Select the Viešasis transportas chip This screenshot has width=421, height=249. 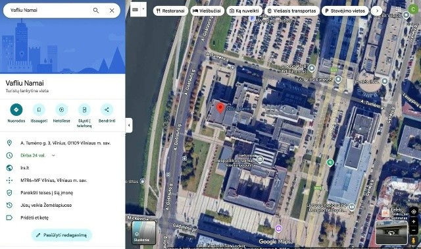pyautogui.click(x=292, y=11)
